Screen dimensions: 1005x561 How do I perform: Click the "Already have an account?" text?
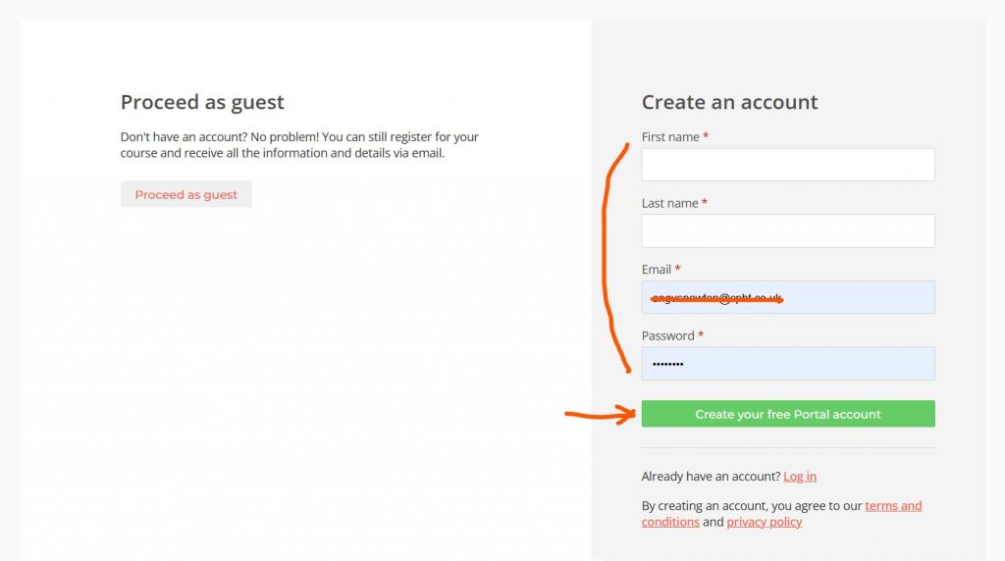point(711,477)
